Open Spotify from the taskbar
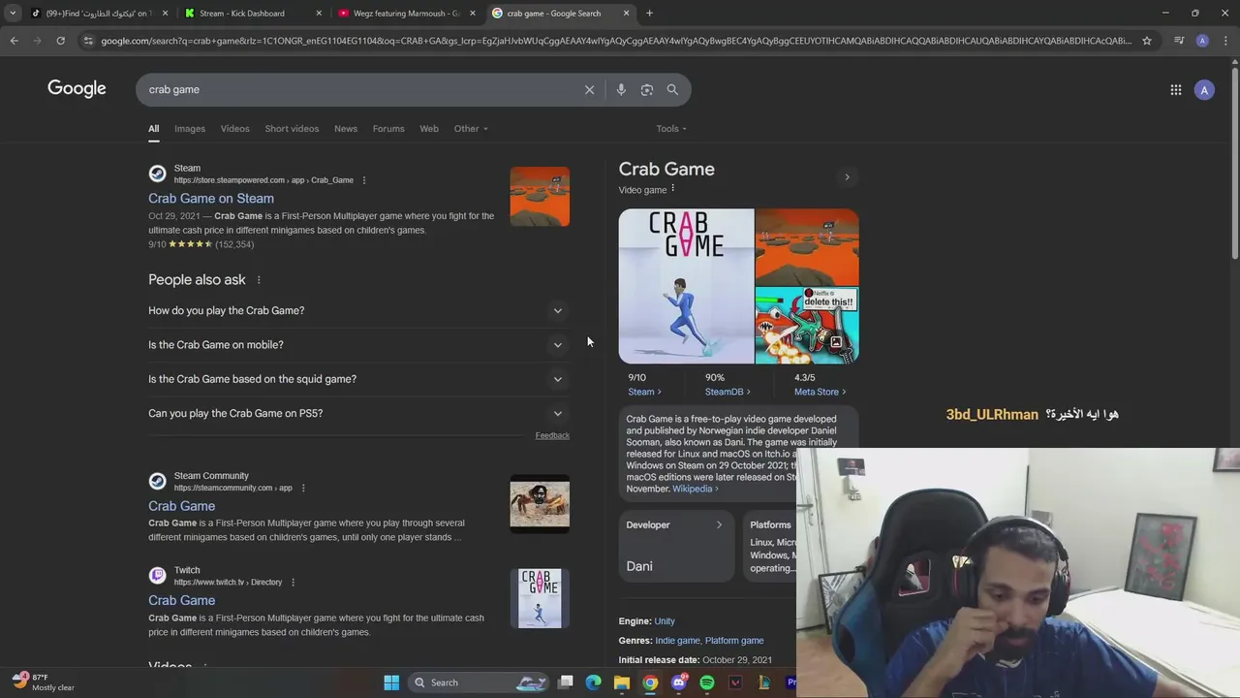 coord(707,682)
